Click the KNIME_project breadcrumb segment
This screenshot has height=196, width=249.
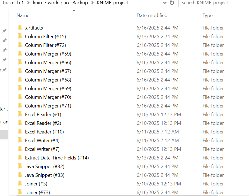(112, 3)
